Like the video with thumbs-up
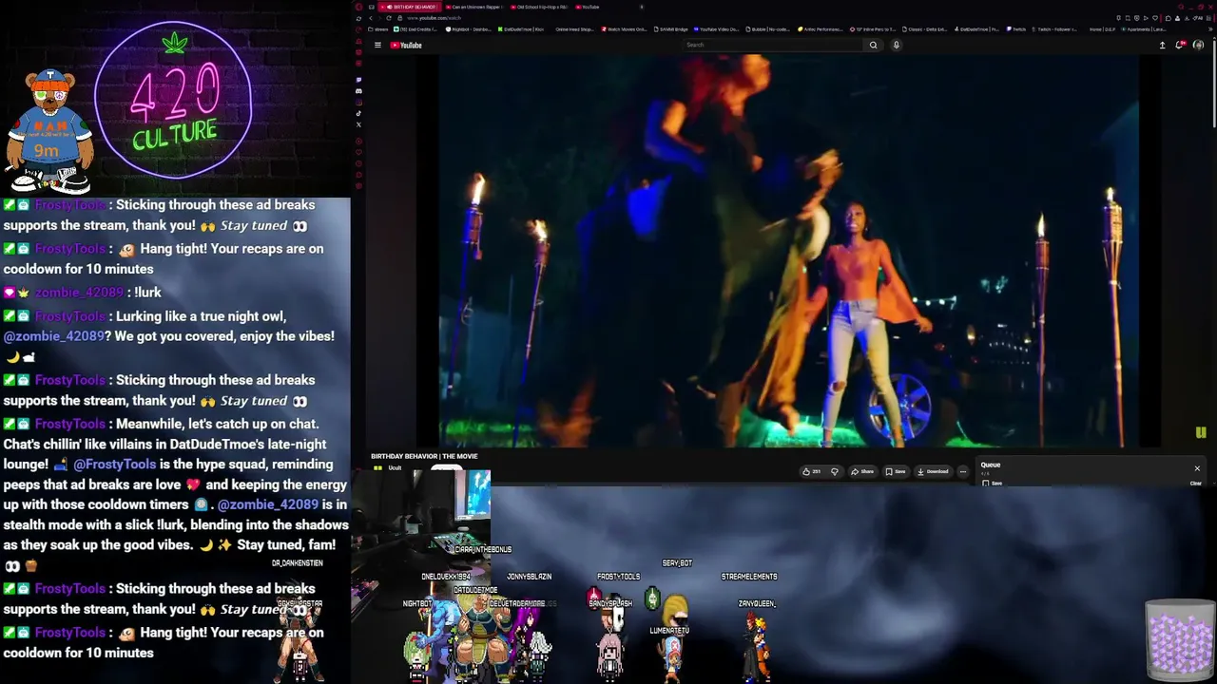This screenshot has width=1217, height=684. [x=811, y=471]
